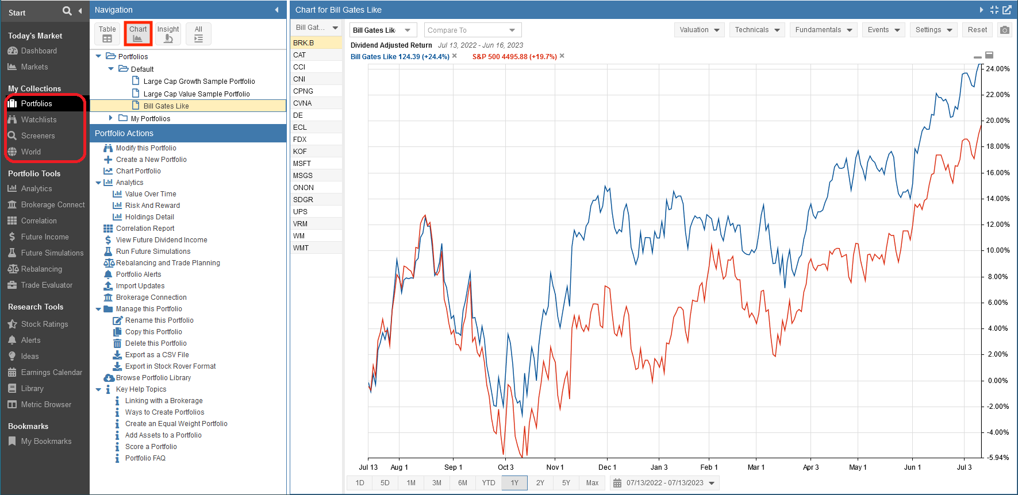Expand the My Portfolios folder
This screenshot has width=1018, height=495.
click(x=111, y=118)
